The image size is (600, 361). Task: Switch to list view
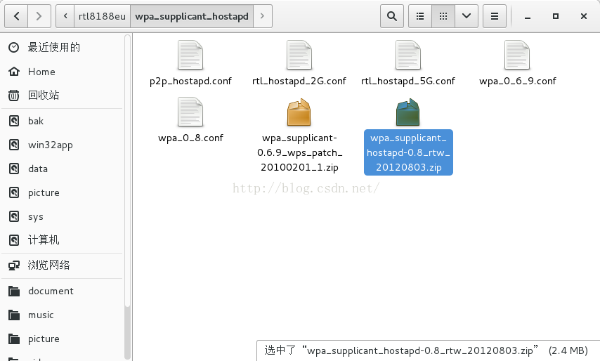[420, 15]
